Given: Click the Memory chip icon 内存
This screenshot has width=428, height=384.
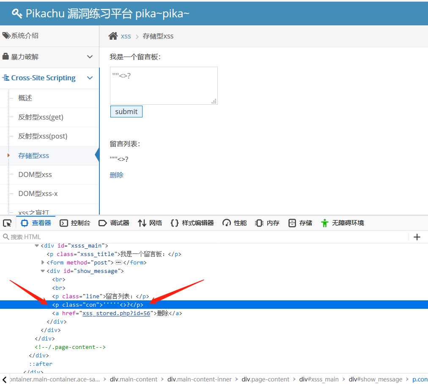Looking at the screenshot, I should (259, 223).
